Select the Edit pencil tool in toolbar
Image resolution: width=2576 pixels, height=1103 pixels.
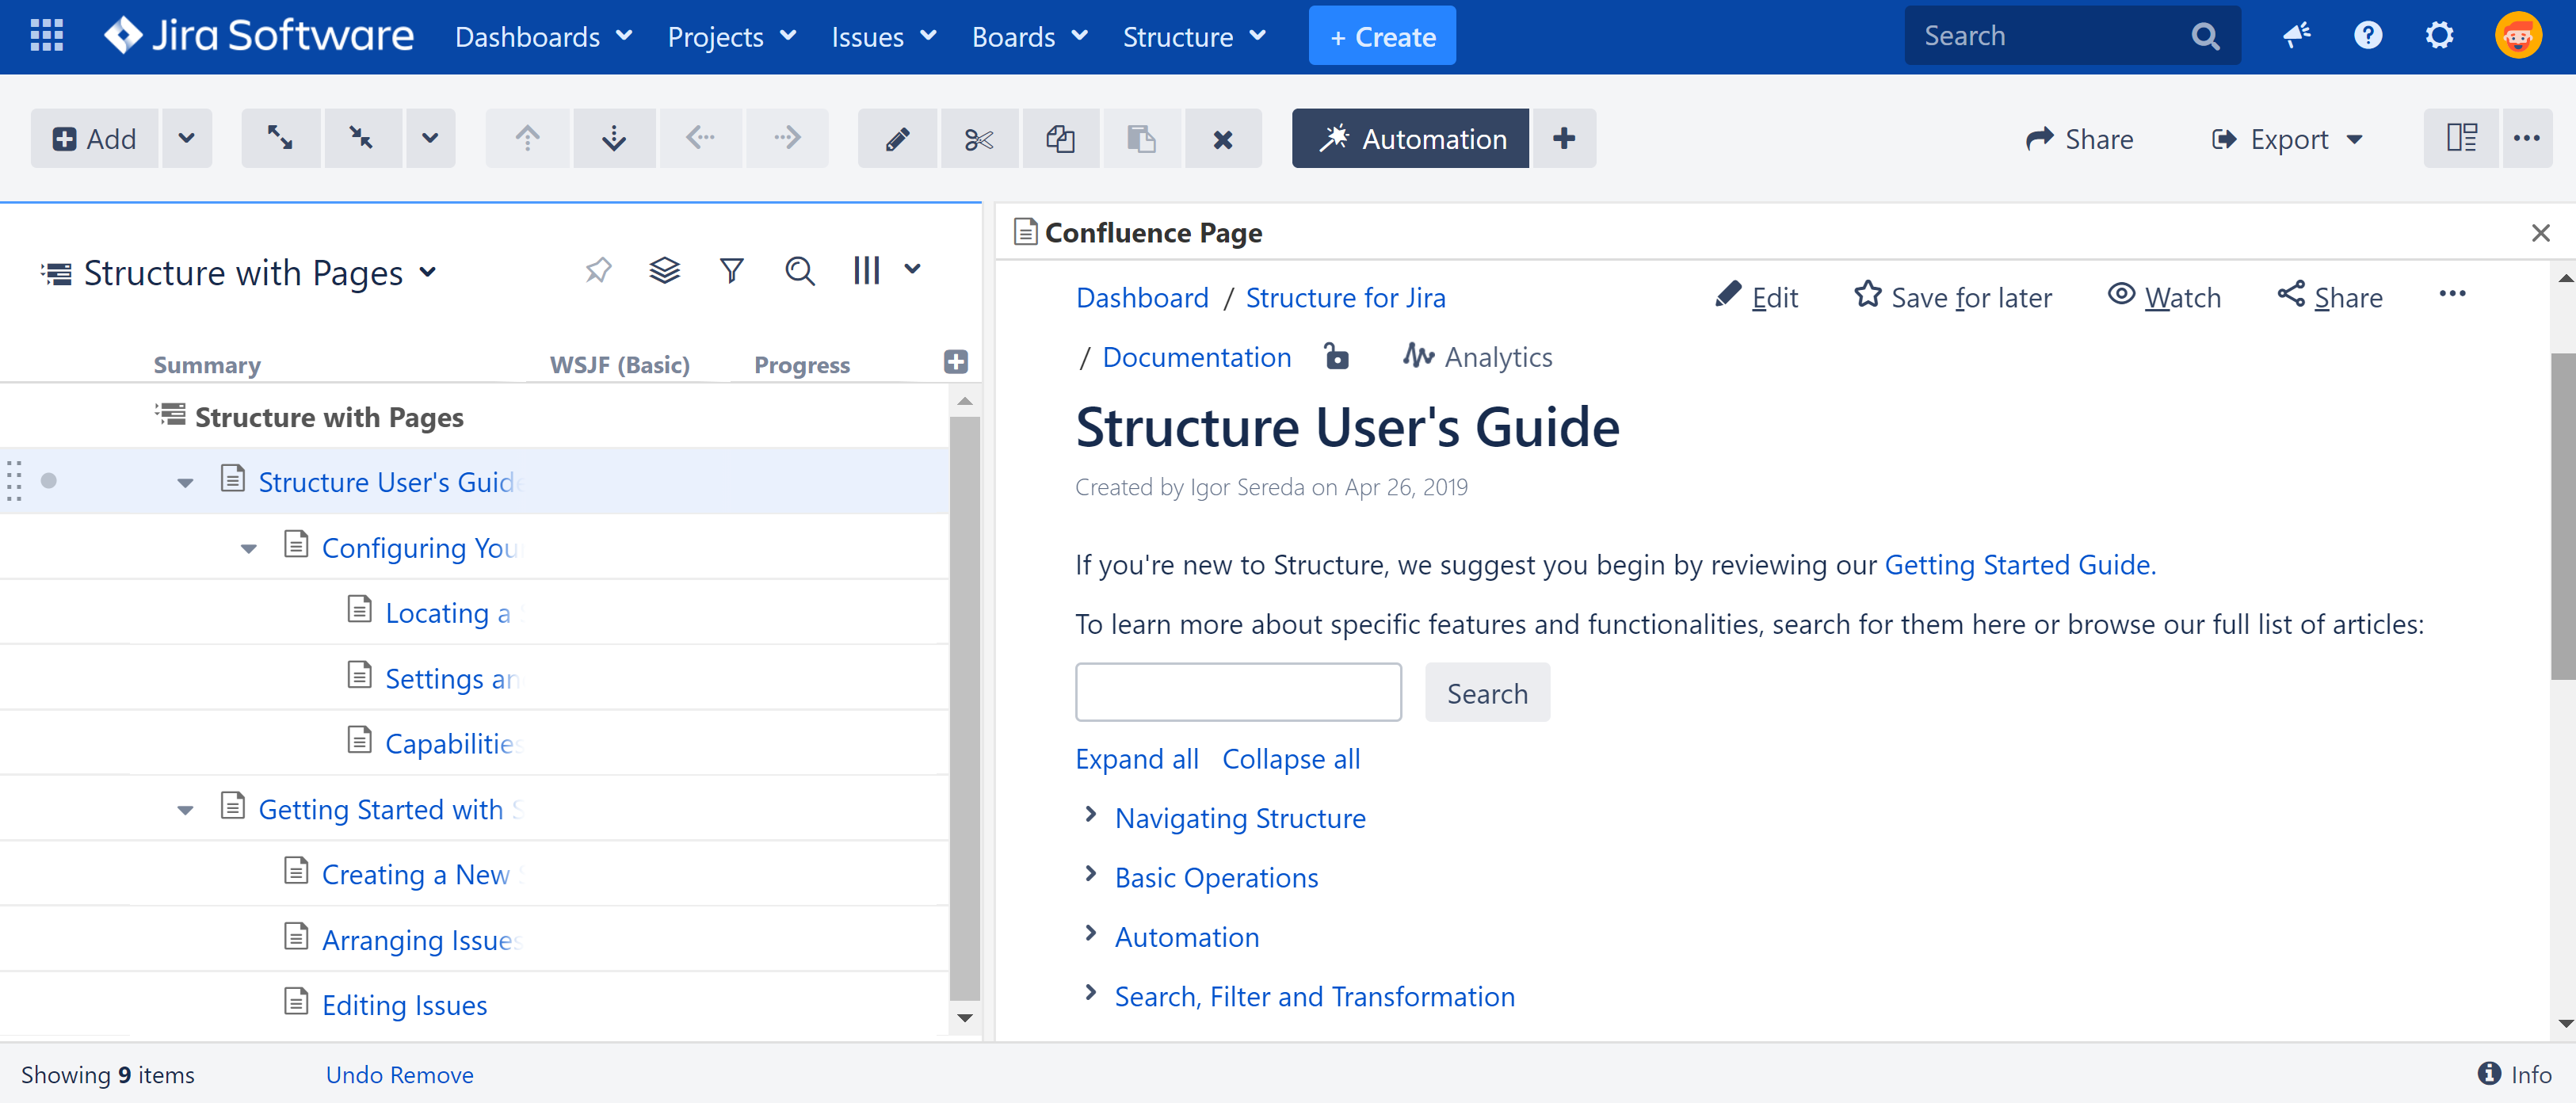(x=897, y=138)
